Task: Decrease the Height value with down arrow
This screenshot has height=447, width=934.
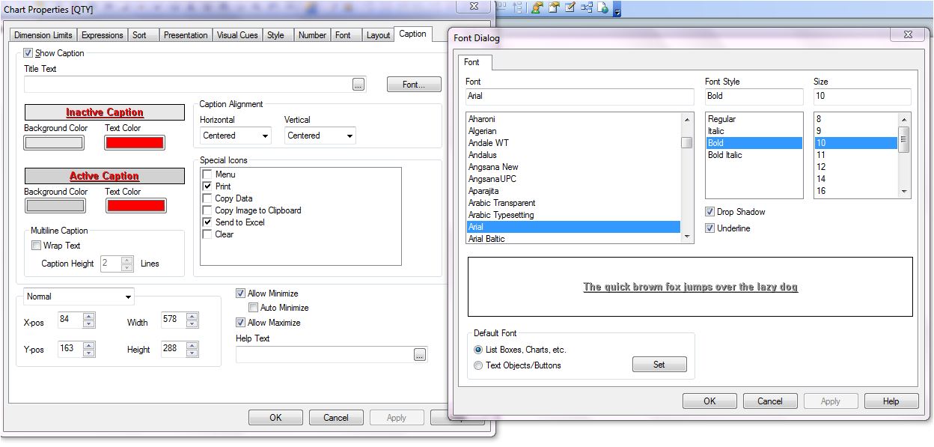Action: 192,353
